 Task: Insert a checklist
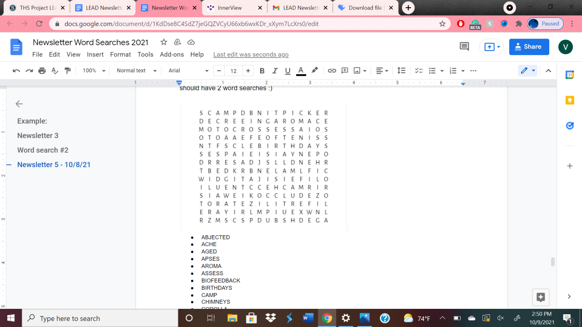(x=419, y=71)
